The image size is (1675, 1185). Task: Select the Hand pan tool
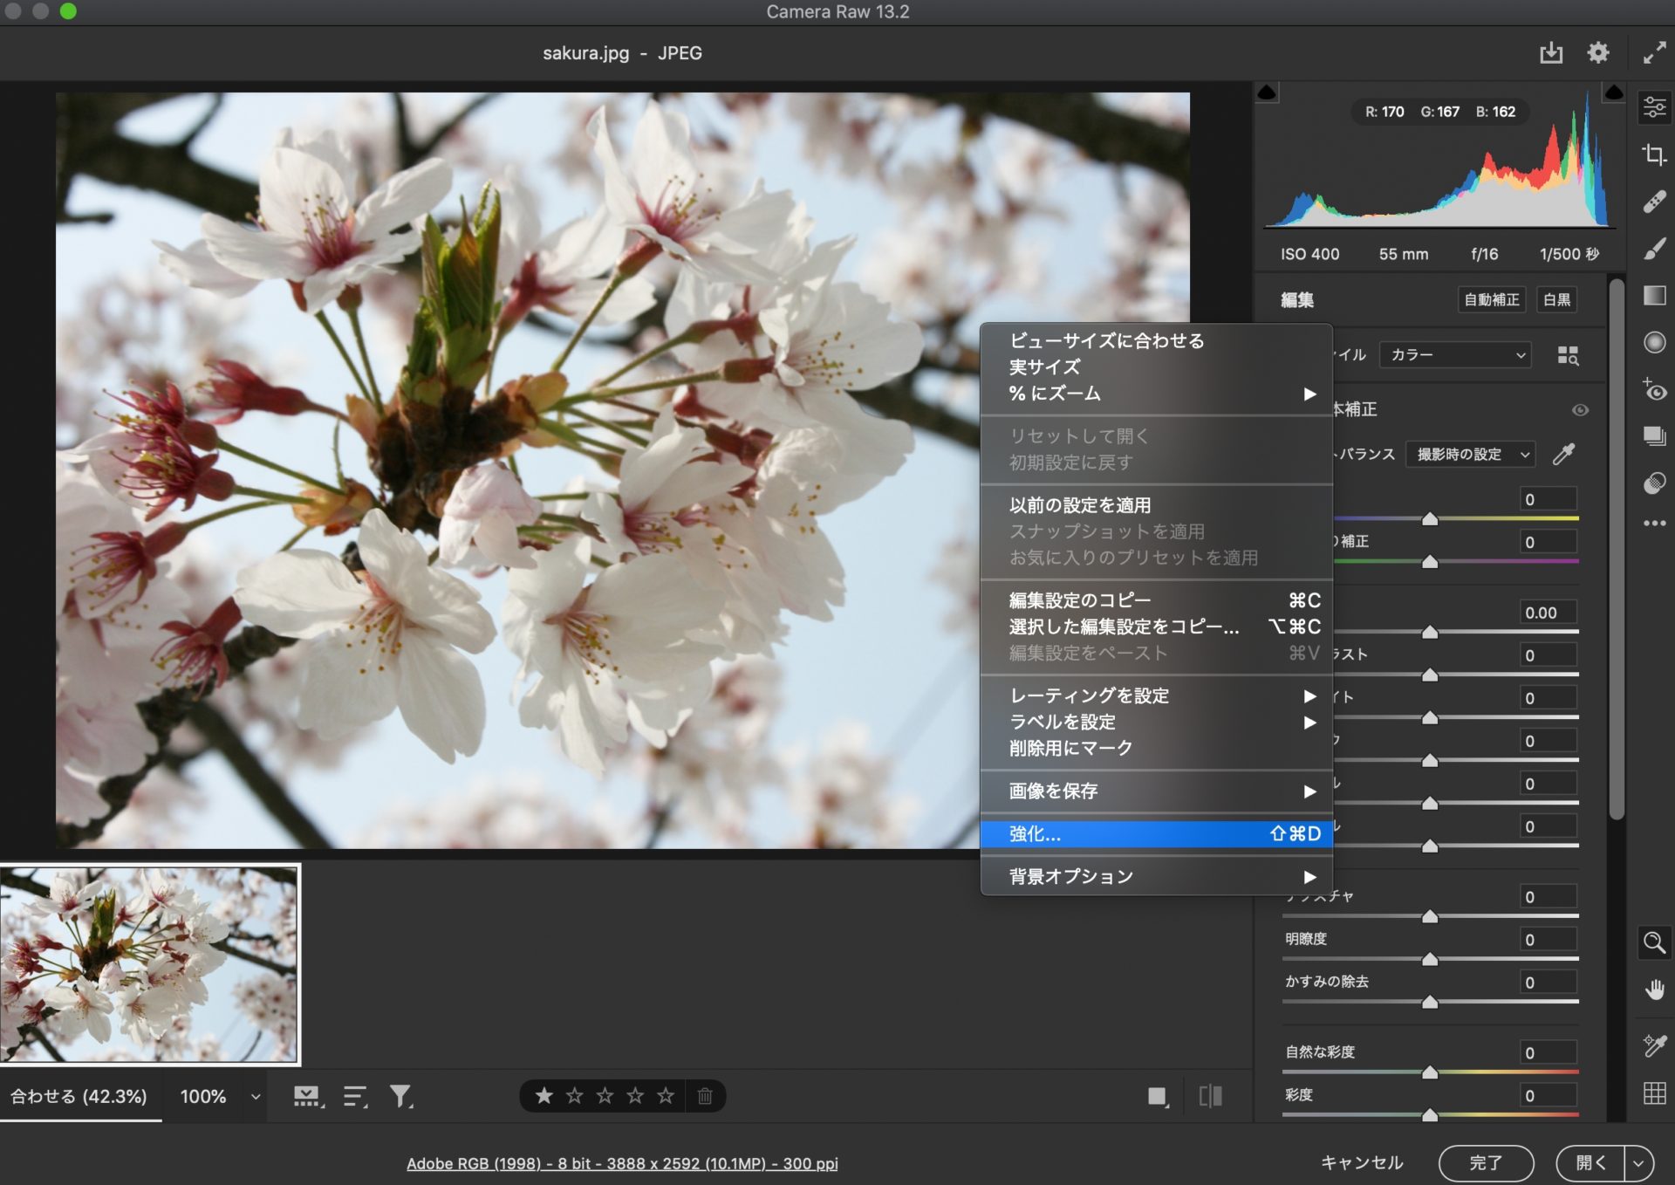(1654, 990)
